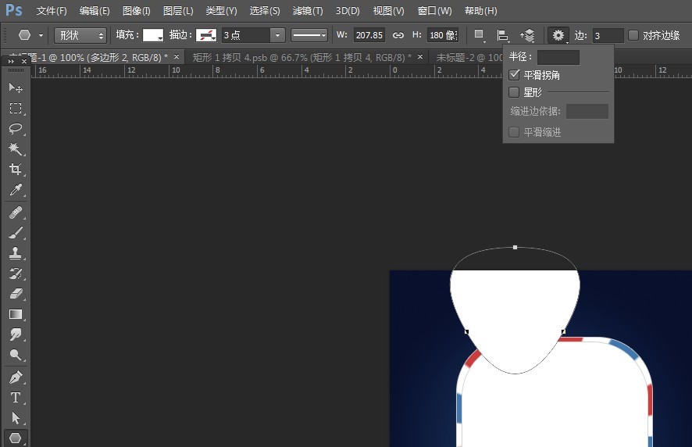Choose the Eyedropper tool
Image resolution: width=692 pixels, height=447 pixels.
[16, 189]
